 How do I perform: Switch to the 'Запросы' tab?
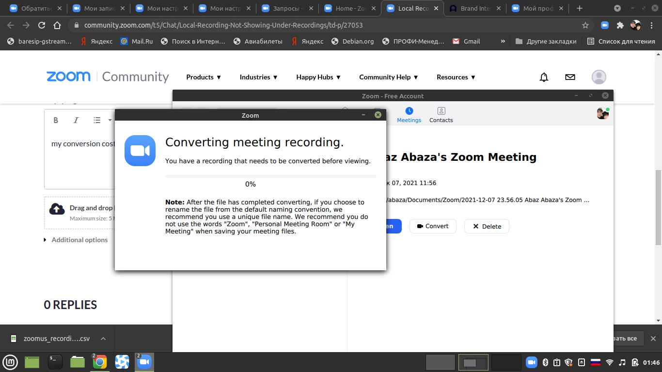(x=287, y=8)
